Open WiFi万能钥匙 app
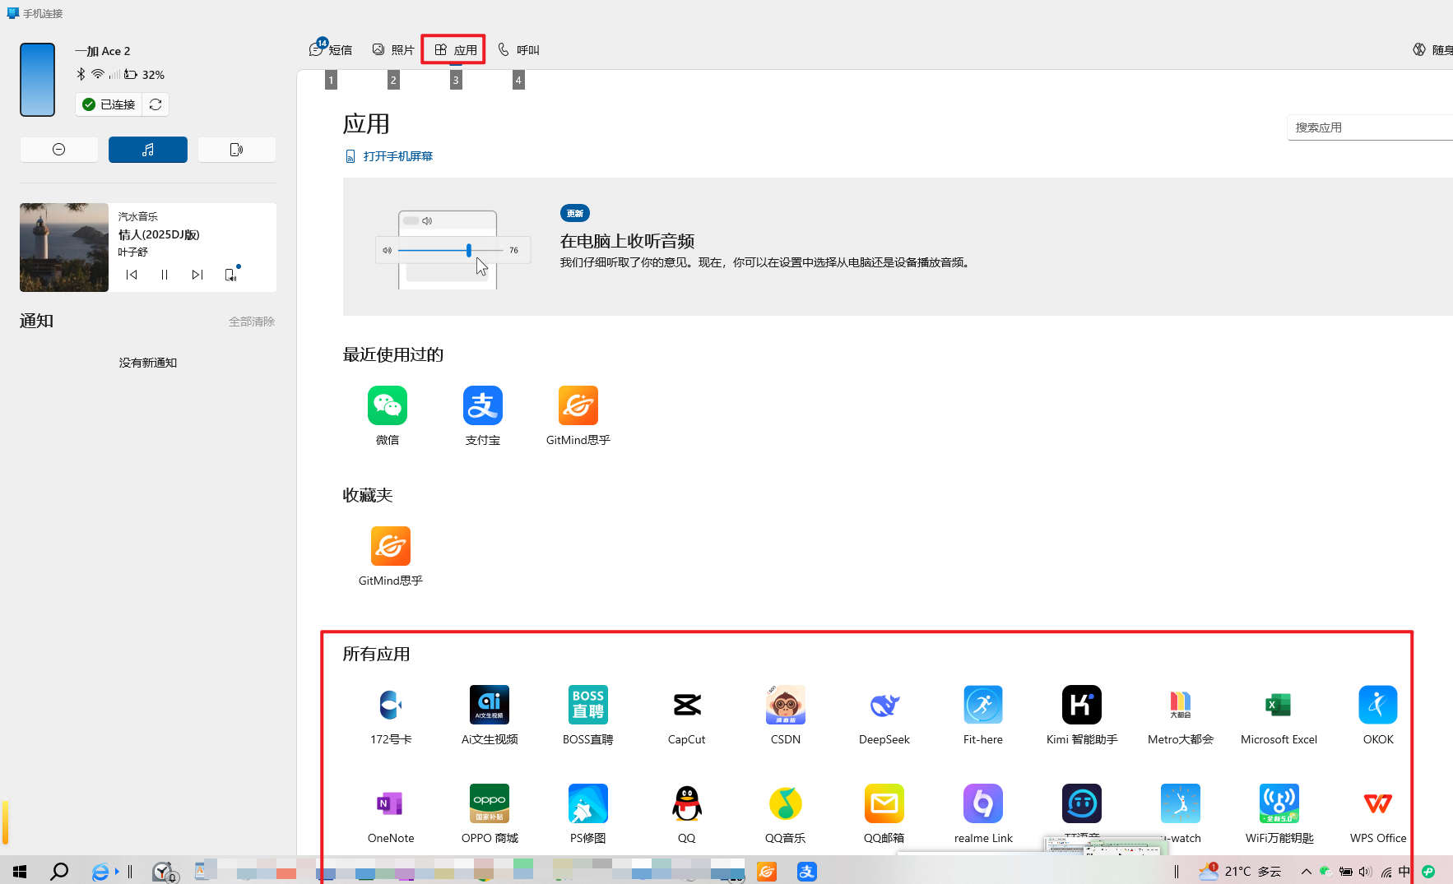The width and height of the screenshot is (1453, 884). [1279, 803]
